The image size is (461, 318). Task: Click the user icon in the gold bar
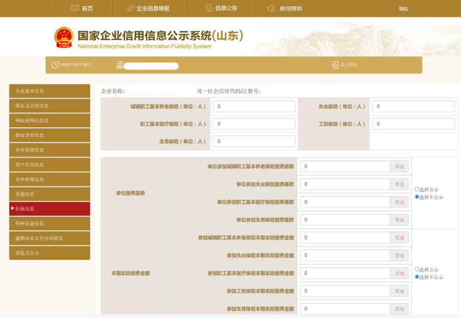click(x=120, y=65)
